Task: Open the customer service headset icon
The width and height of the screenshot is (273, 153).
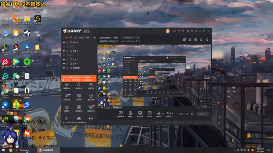Action: [174, 31]
